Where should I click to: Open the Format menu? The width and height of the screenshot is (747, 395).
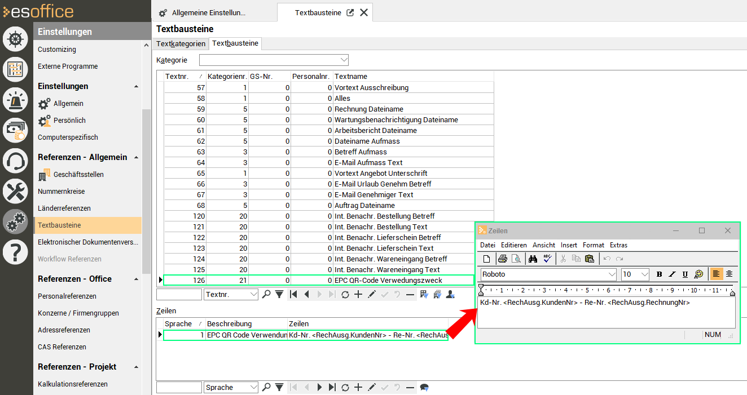[594, 245]
